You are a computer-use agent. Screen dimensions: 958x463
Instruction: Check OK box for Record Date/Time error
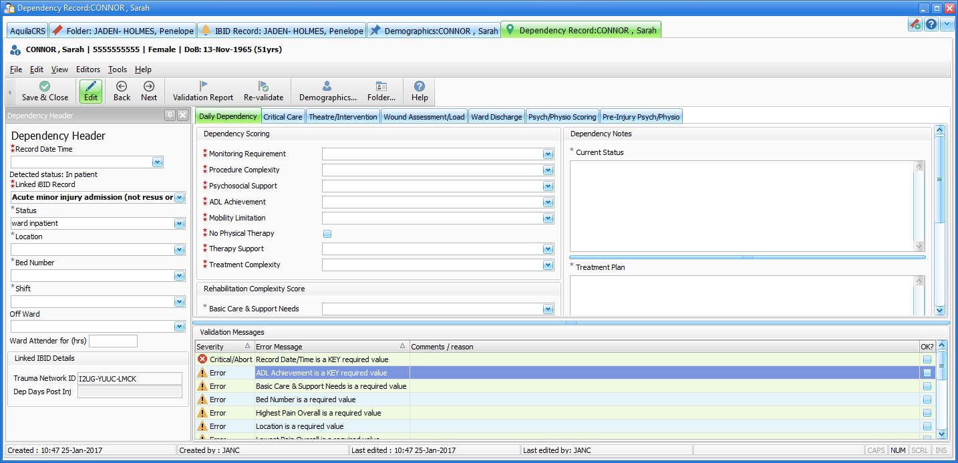[x=927, y=359]
